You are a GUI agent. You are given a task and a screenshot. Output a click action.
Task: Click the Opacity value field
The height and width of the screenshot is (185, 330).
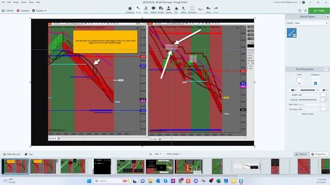[324, 100]
